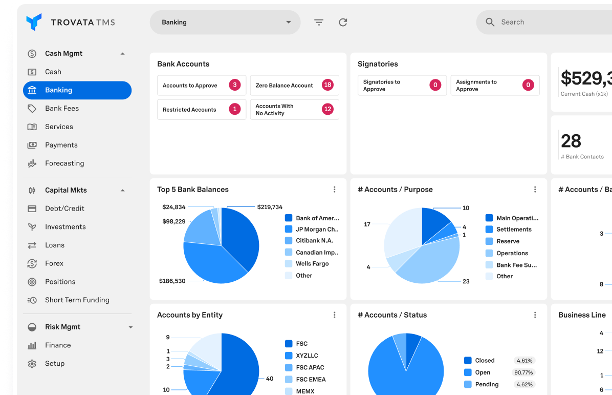Select the Forex icon under Capital Mkts
The image size is (612, 395).
pyautogui.click(x=31, y=263)
